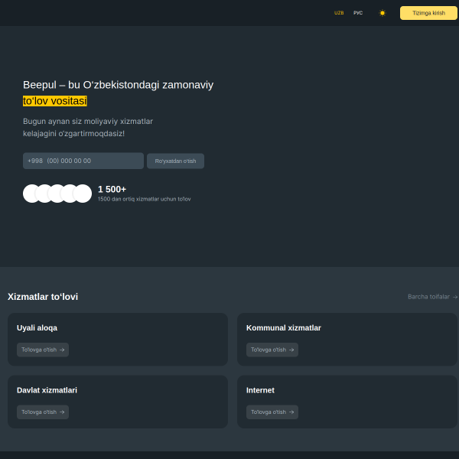Go to payment for Davlat xizmatlari

43,412
